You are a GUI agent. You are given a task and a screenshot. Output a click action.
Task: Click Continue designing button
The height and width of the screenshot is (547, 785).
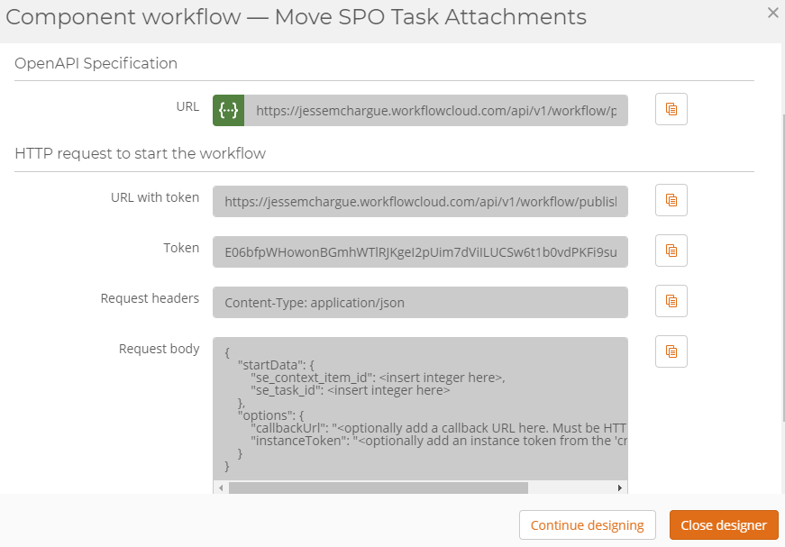[x=588, y=525]
